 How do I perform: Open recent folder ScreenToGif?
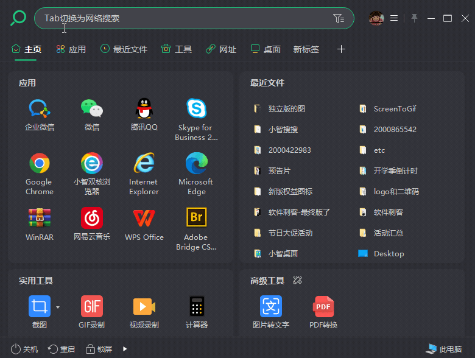pyautogui.click(x=387, y=109)
